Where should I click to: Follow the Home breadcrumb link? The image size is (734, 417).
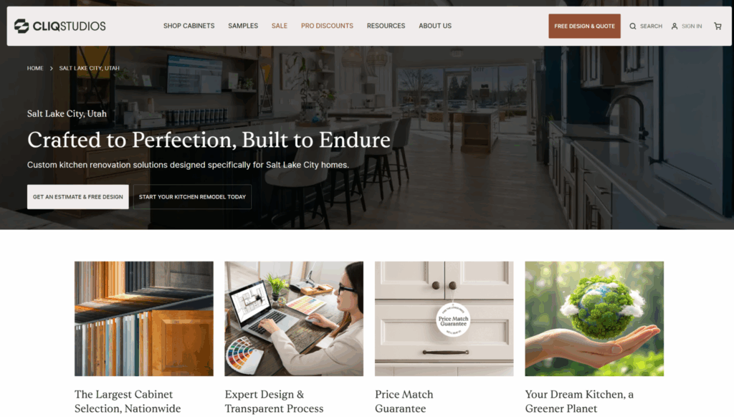click(x=35, y=68)
